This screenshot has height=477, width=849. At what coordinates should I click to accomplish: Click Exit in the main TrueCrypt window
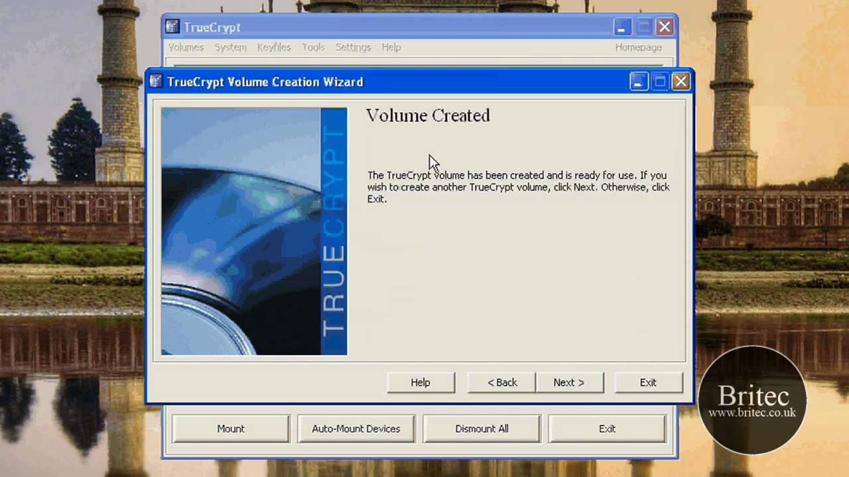(x=607, y=429)
